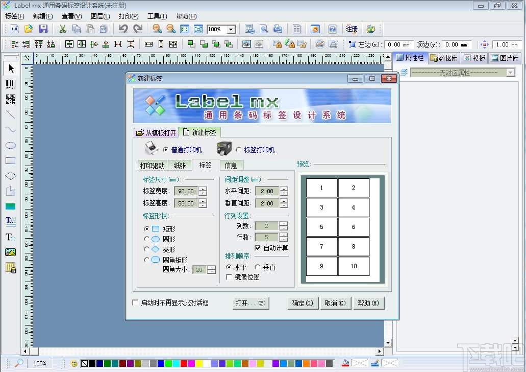Open the 无对应属性 dropdown in right panel
The image size is (526, 372).
coord(510,72)
